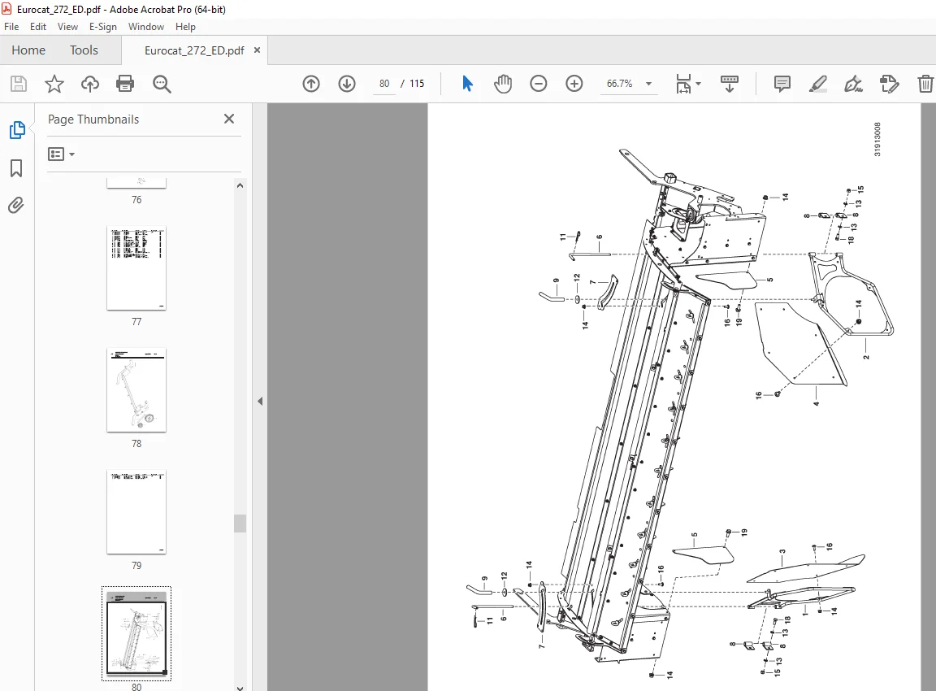The height and width of the screenshot is (691, 936).
Task: Open the Find text magnifier tool
Action: tap(162, 84)
